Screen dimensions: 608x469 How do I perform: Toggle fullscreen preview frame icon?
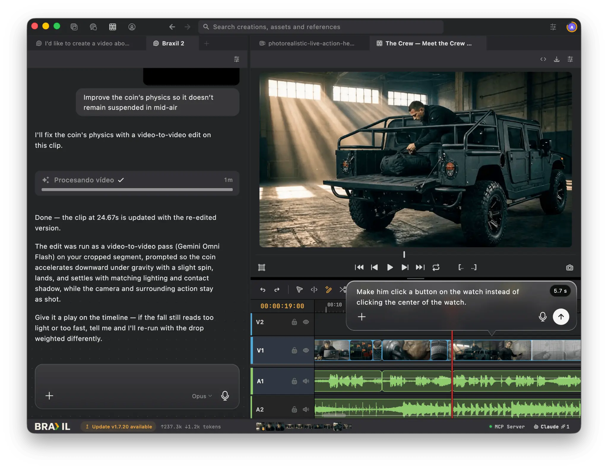click(262, 268)
